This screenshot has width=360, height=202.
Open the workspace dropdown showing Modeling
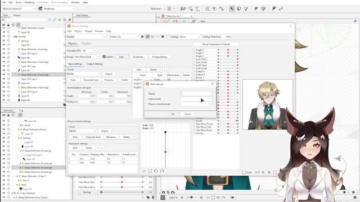pos(56,9)
